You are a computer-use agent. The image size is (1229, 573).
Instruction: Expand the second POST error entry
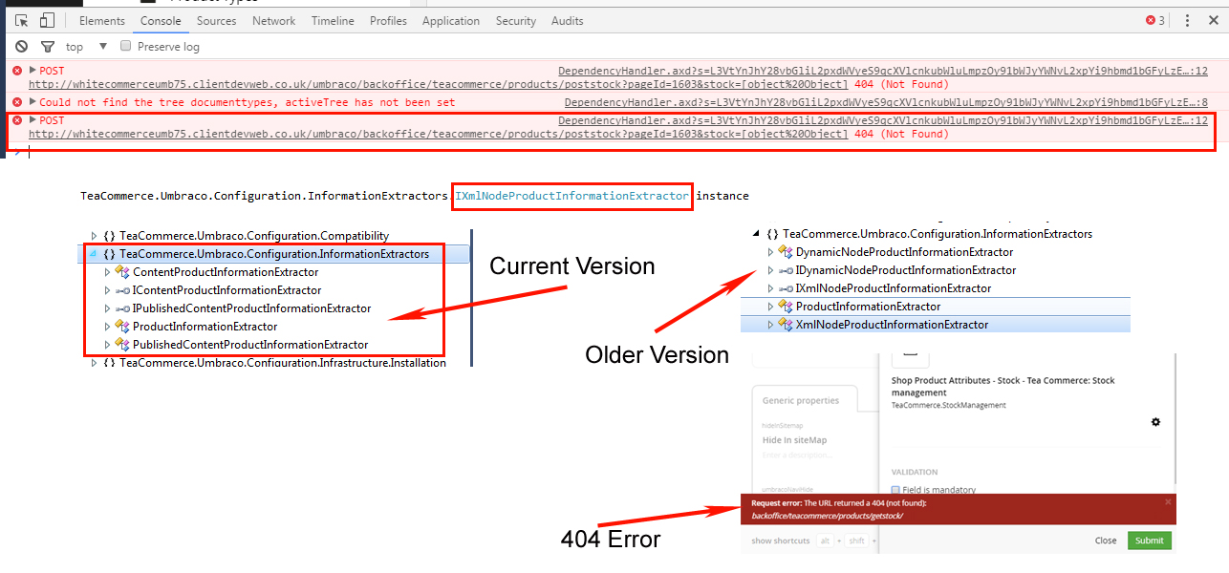pos(32,120)
